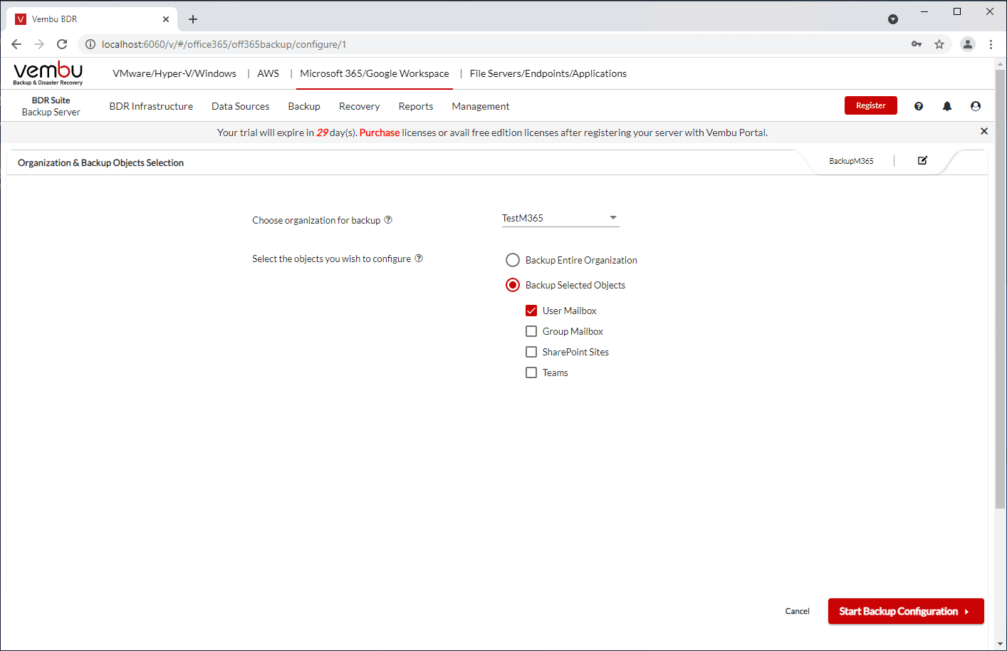This screenshot has width=1007, height=651.
Task: Close the Vembu BDR browser tab
Action: pos(166,19)
